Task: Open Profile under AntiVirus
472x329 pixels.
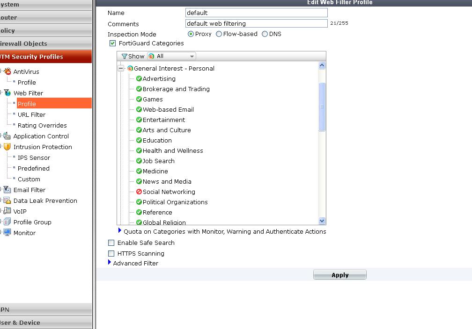Action: pos(27,82)
